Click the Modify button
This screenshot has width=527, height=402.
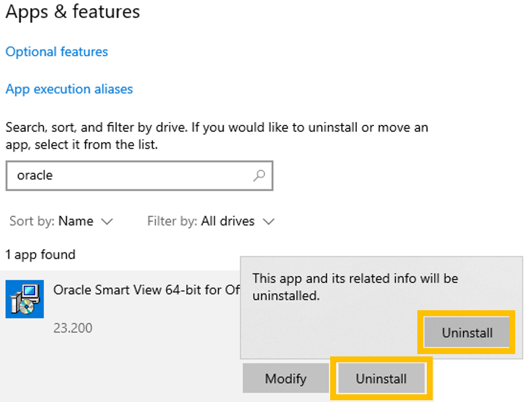pos(285,379)
